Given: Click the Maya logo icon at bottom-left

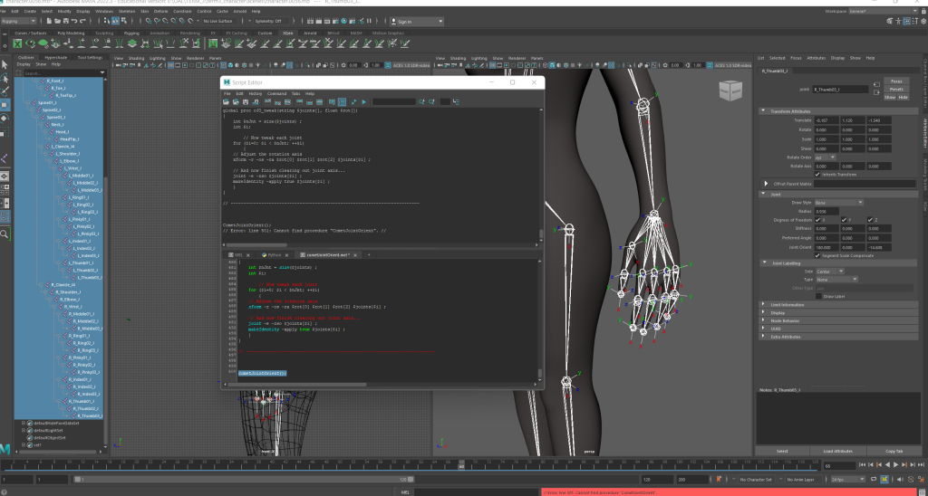Looking at the screenshot, I should (6, 448).
